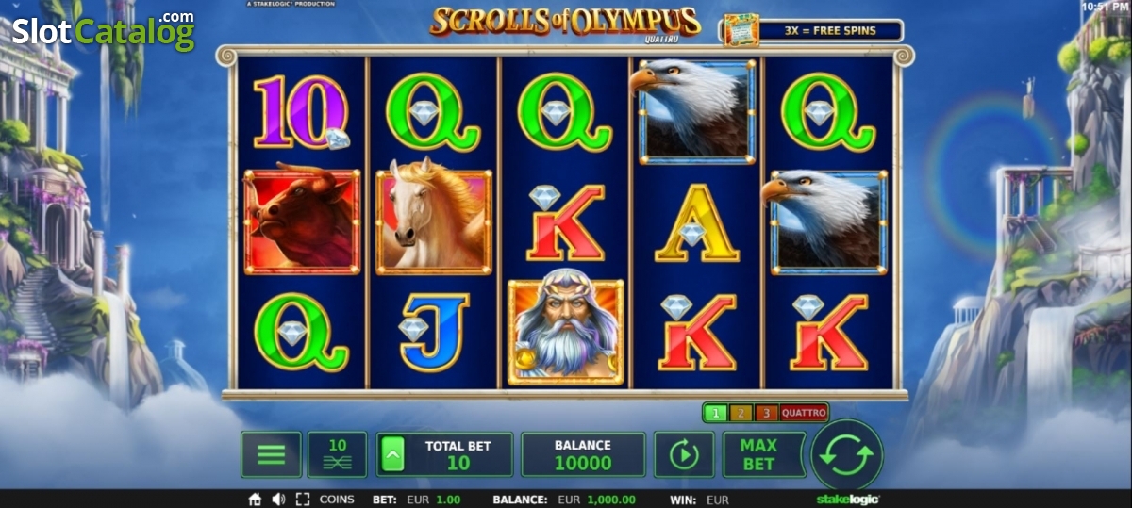Click the Zeus symbol on the reels

point(566,332)
